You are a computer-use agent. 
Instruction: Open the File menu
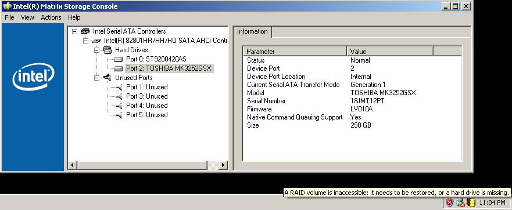(9, 17)
